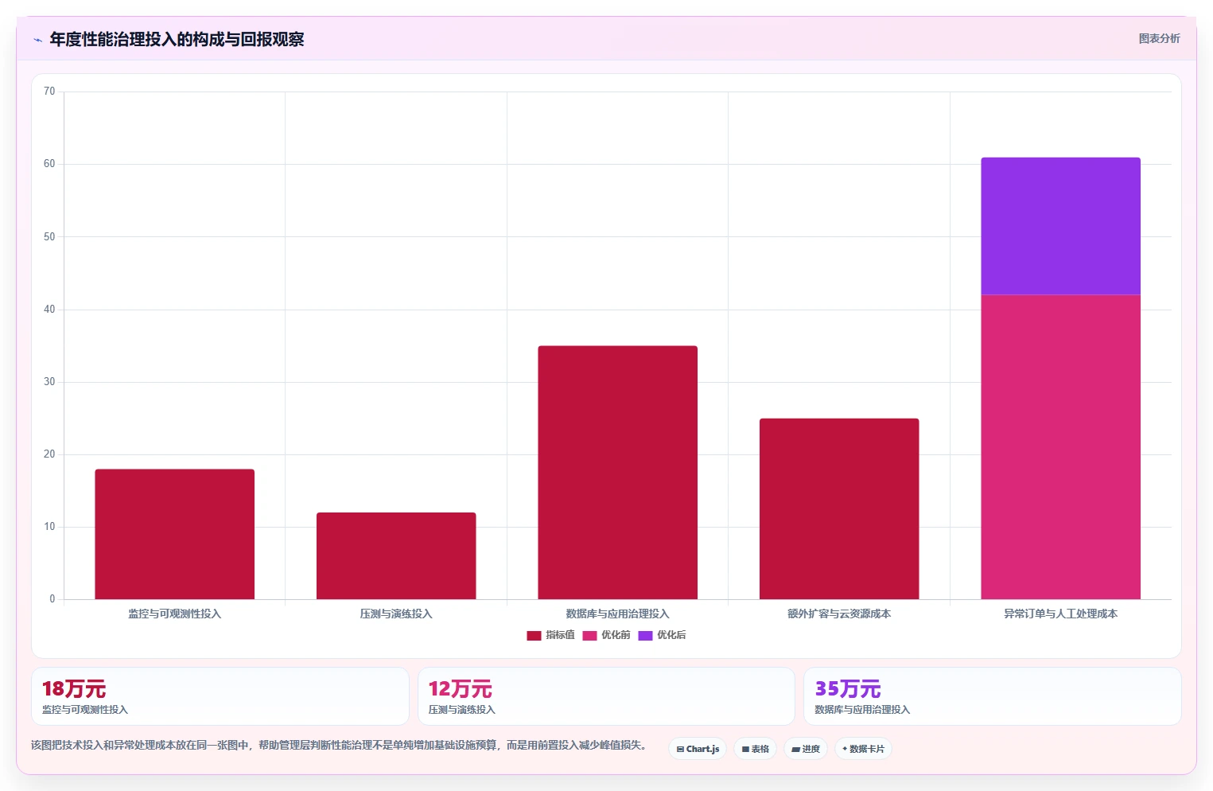Click the y-axis value 70
This screenshot has height=791, width=1213.
pos(49,92)
